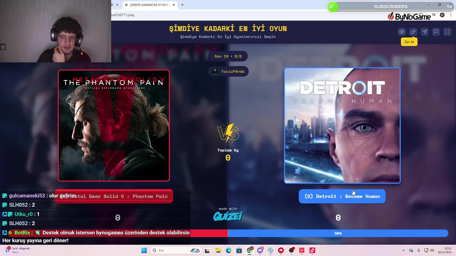Click the left player score 0

pos(118,218)
